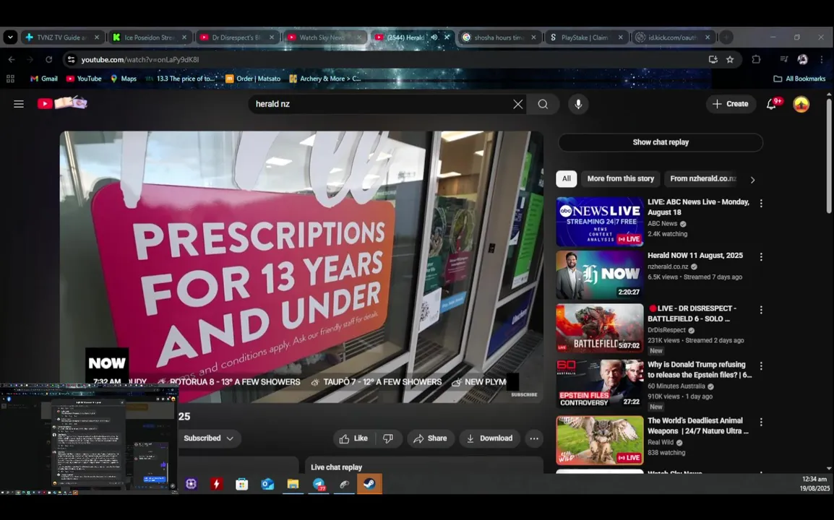Click the SUBSCRIBE watermark on the video
The height and width of the screenshot is (520, 834).
[524, 394]
